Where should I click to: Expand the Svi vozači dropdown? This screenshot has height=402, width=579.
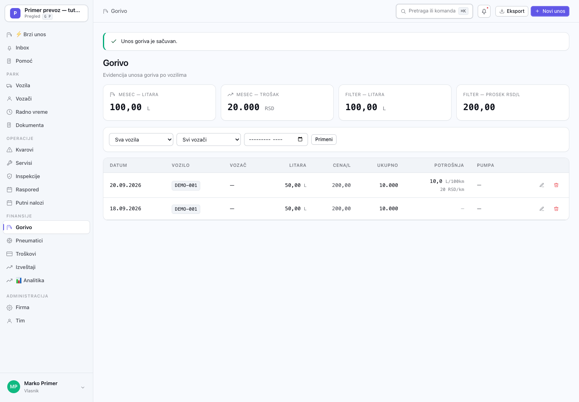click(x=209, y=139)
